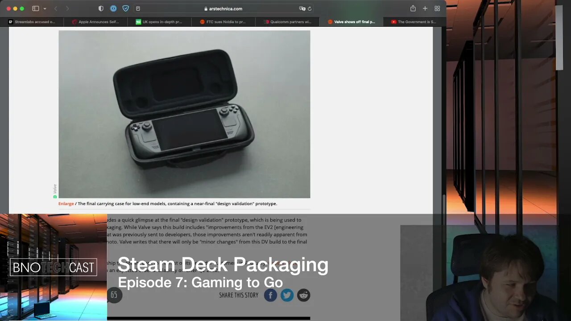Reload the page
Screen dimensions: 571x321
pos(310,8)
